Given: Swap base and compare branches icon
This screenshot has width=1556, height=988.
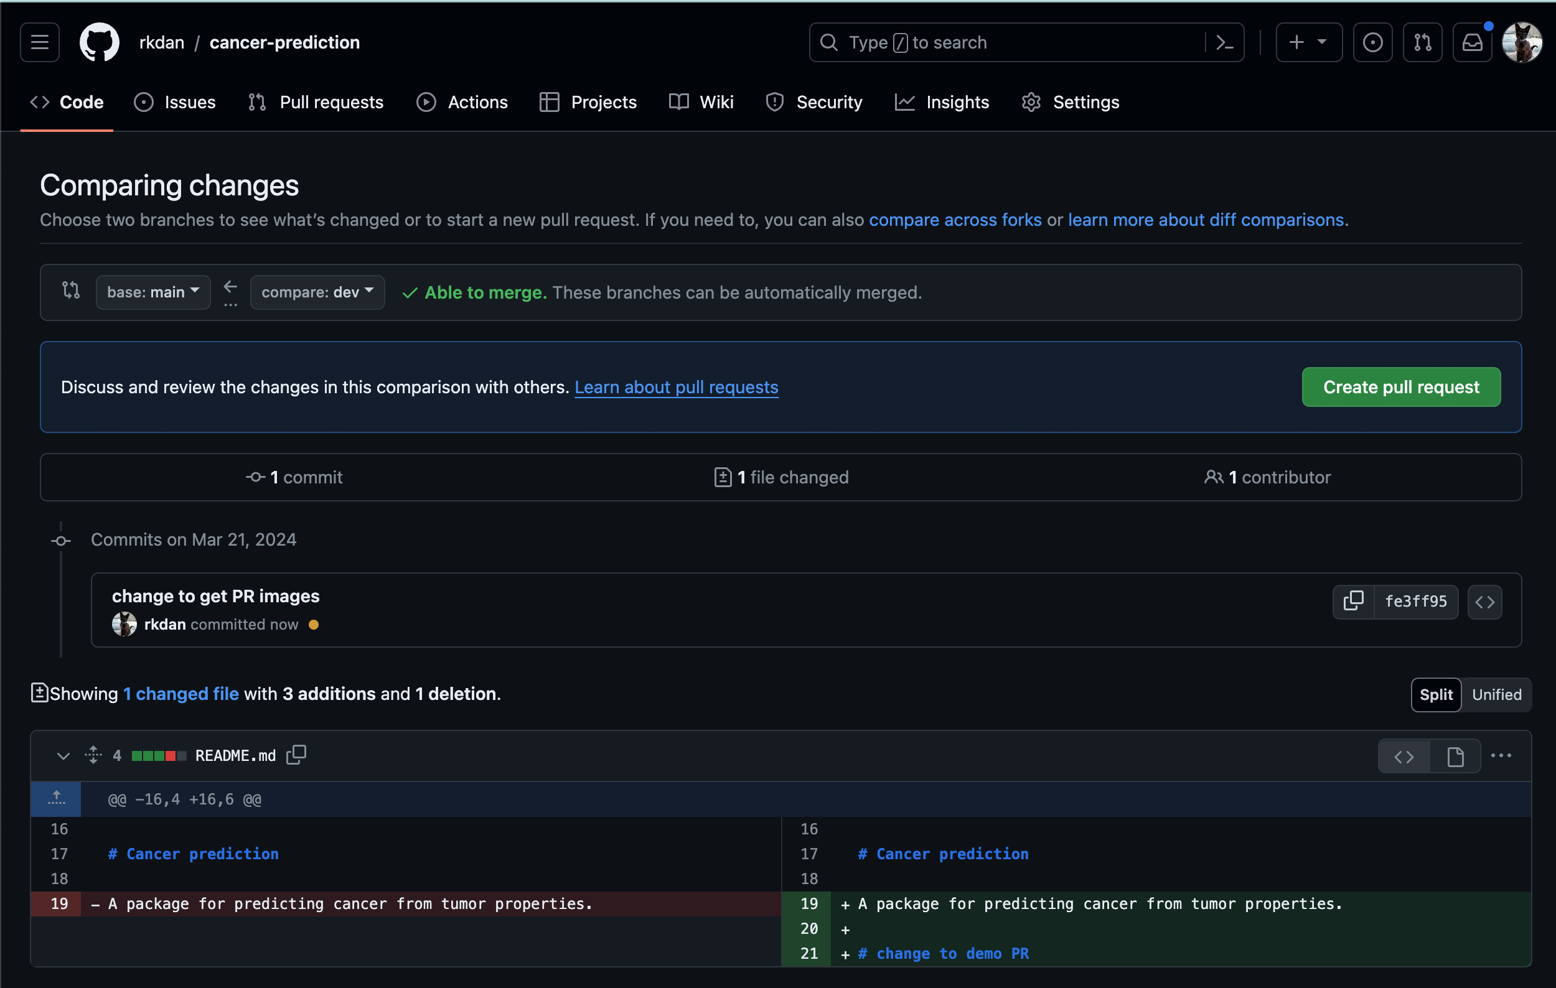Looking at the screenshot, I should pos(71,291).
